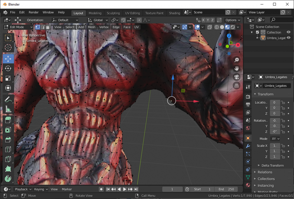Switch to the Sculpting workspace tab
Screen dimensions: 294x199
click(x=113, y=13)
